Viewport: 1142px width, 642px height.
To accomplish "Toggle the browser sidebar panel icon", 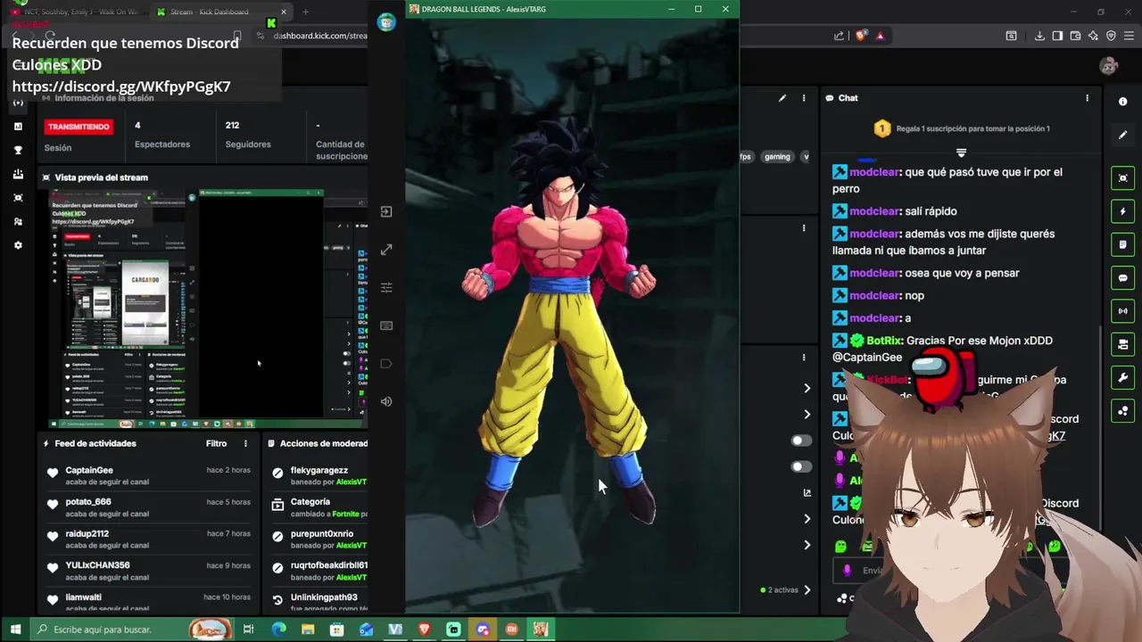I will click(x=1057, y=36).
